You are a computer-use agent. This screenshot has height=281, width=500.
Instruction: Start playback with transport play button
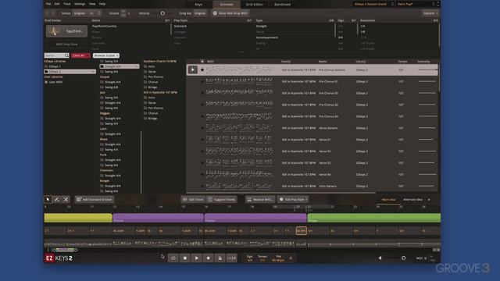196,258
